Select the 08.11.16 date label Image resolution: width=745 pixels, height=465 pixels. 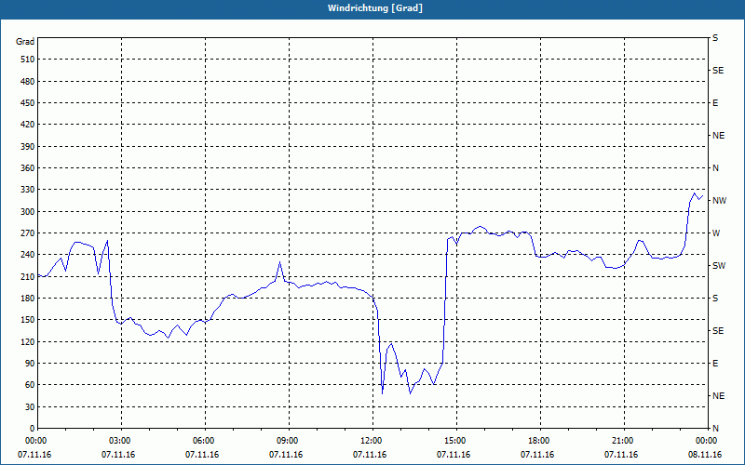click(x=705, y=455)
